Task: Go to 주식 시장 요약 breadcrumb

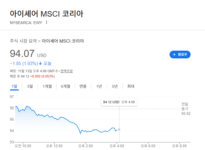Action: 23,41
